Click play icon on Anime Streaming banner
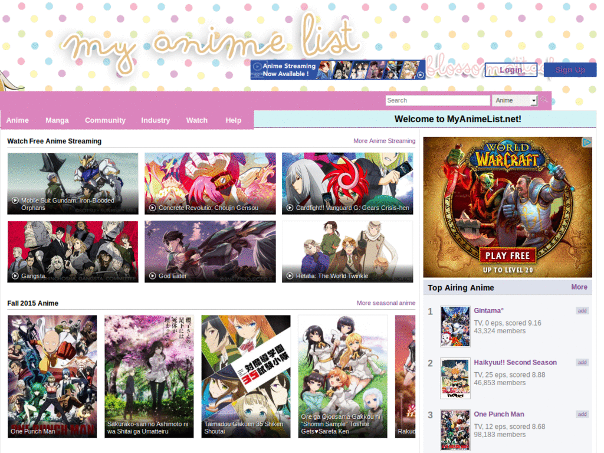 (420, 75)
